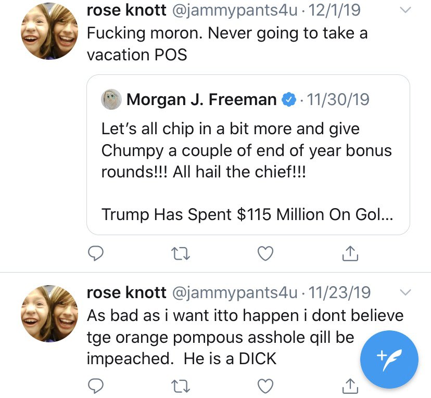Retweet the 12/1/19 tweet quoting Morgan J. Freeman
This screenshot has width=431, height=398.
pyautogui.click(x=180, y=253)
